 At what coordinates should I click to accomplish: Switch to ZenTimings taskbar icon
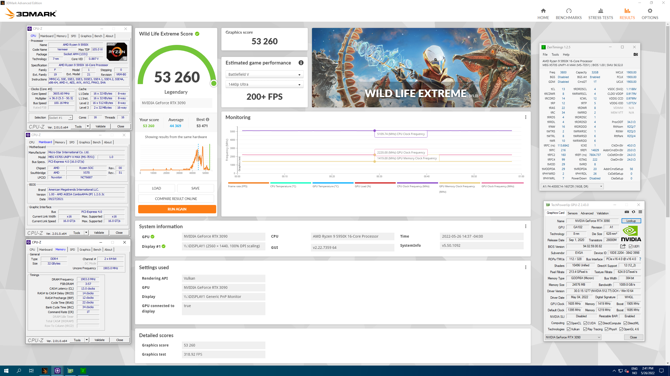click(83, 371)
